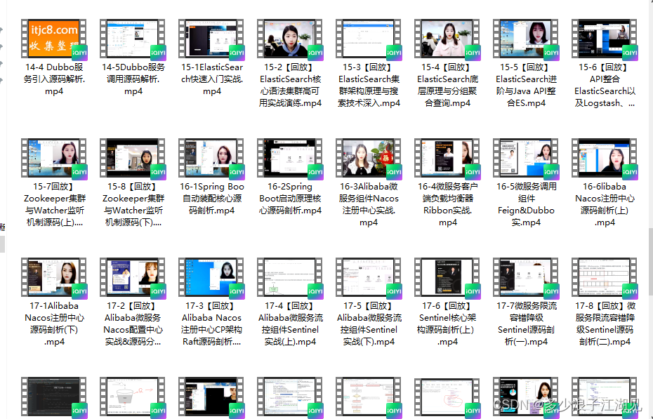653x419 pixels.
Task: Select the 15-8 Zookeeper集群(下) video icon
Action: point(133,158)
